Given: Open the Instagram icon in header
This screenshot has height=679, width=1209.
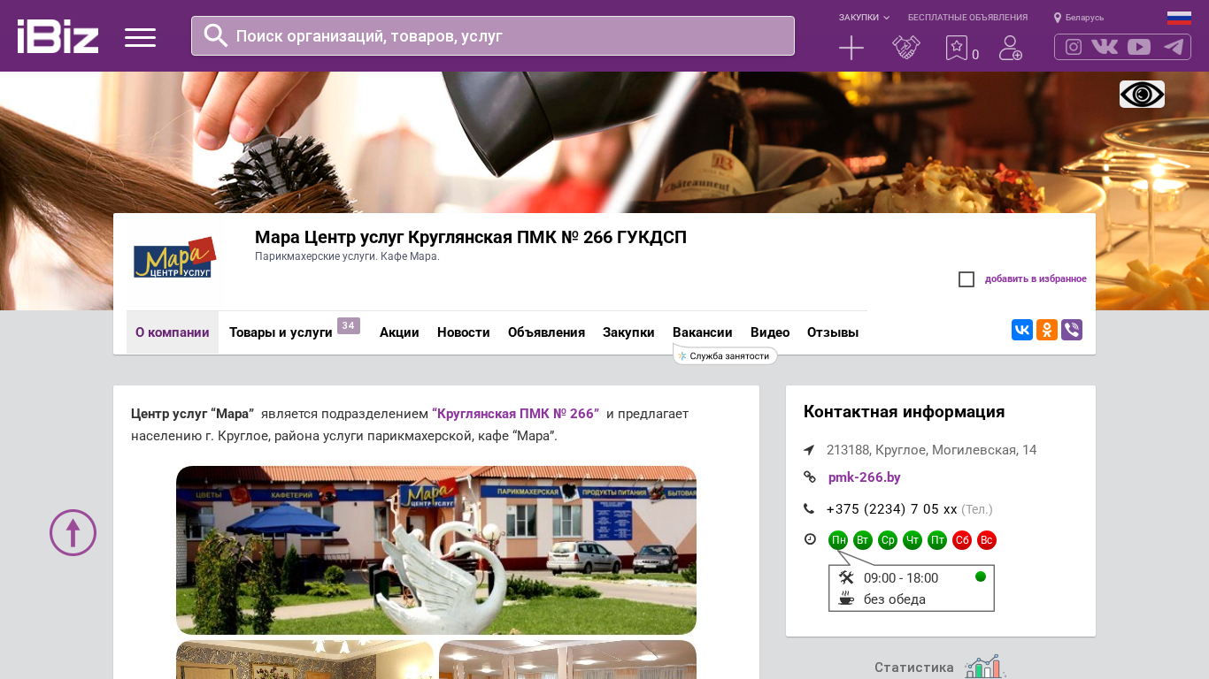Looking at the screenshot, I should coord(1074,47).
